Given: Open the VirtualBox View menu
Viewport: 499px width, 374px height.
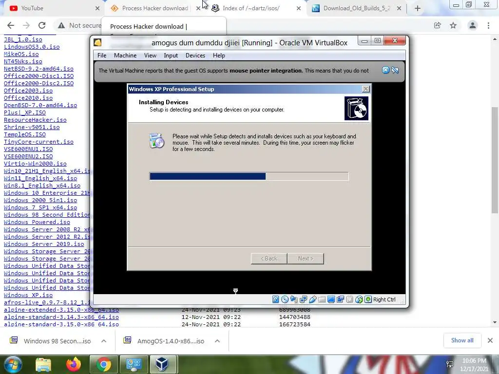Looking at the screenshot, I should pyautogui.click(x=150, y=56).
